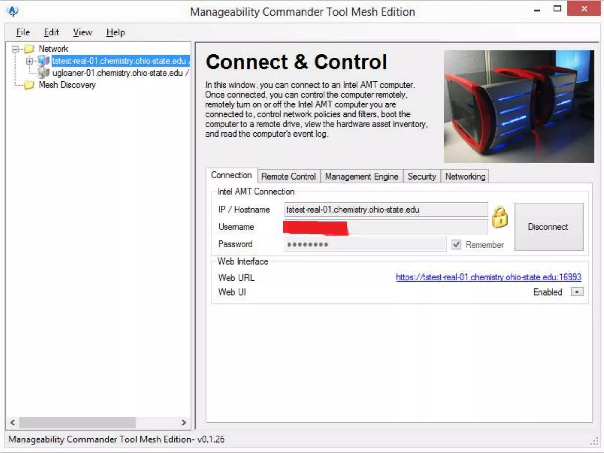Image resolution: width=604 pixels, height=453 pixels.
Task: Open the tstest-real-01 Web URL link
Action: click(x=488, y=277)
